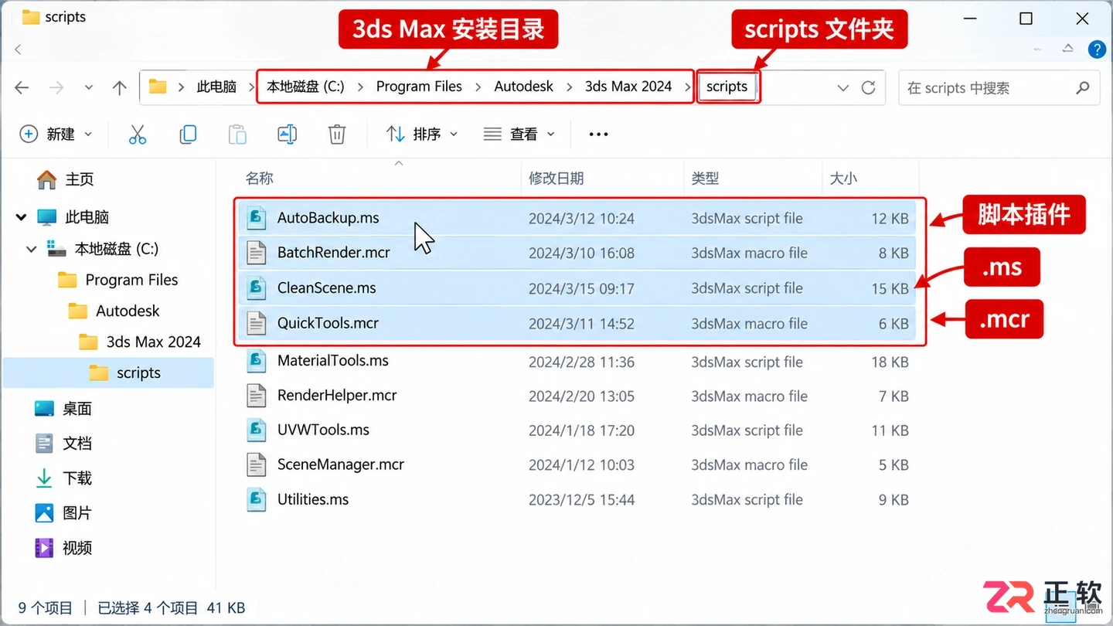Sort by the 大小 column header
The image size is (1113, 626).
coord(843,179)
